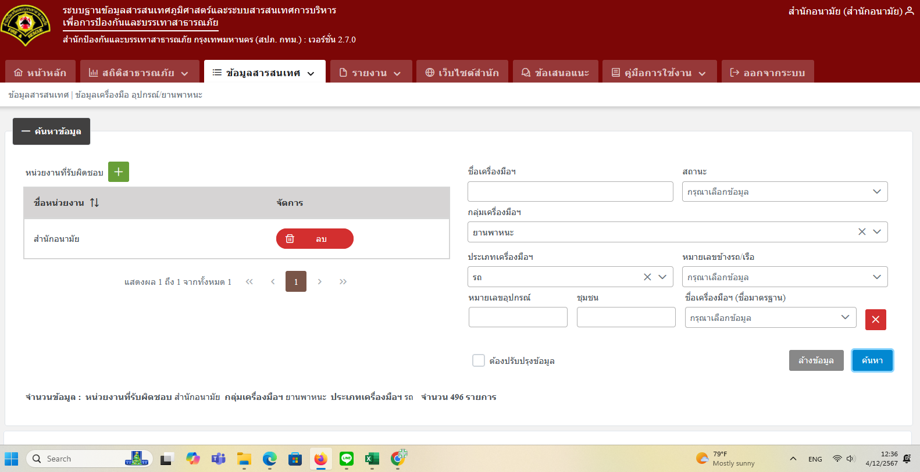Expand the หมายเลขข้างรถ/เรือ dropdown
The height and width of the screenshot is (472, 920).
point(784,277)
